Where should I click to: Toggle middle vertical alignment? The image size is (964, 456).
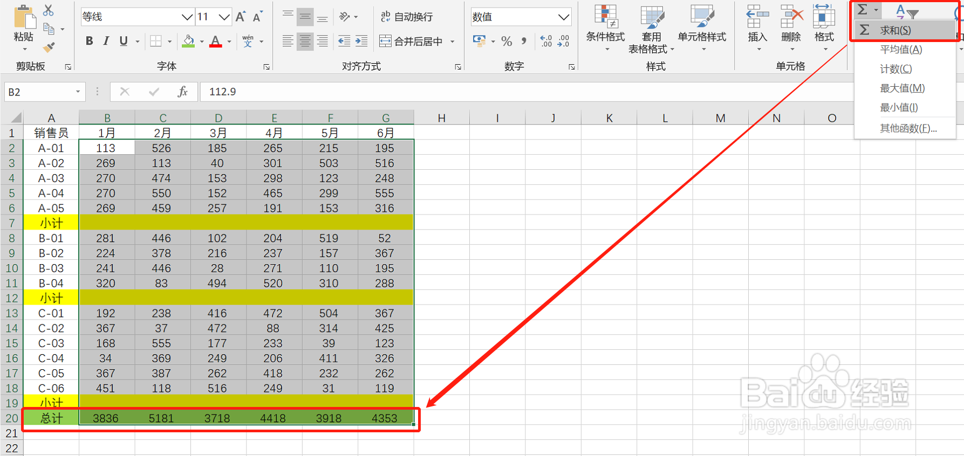[x=305, y=17]
